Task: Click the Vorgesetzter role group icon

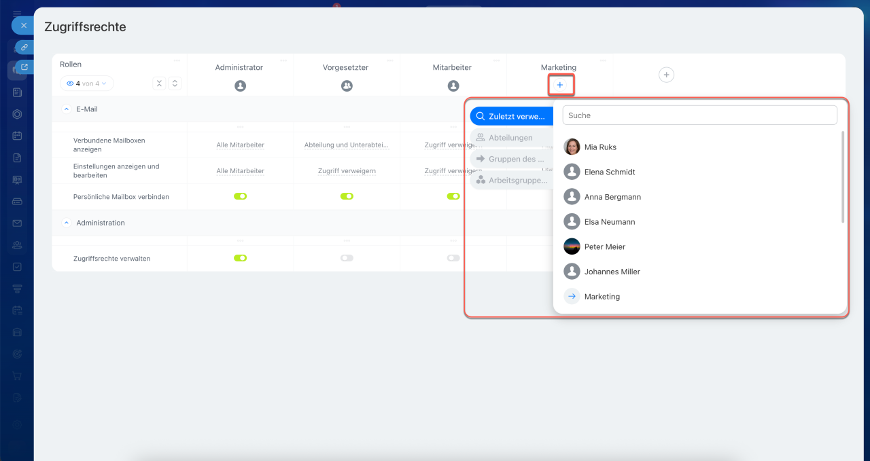Action: (x=347, y=86)
